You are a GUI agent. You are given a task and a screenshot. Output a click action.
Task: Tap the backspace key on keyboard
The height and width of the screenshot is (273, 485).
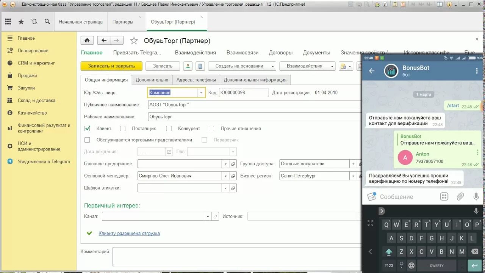[474, 251]
